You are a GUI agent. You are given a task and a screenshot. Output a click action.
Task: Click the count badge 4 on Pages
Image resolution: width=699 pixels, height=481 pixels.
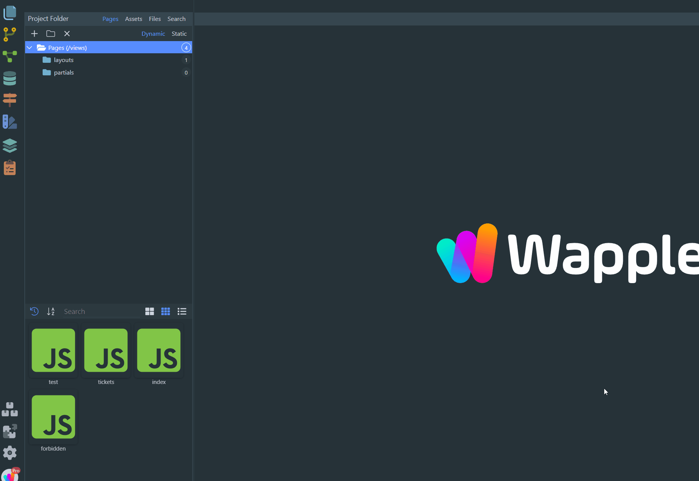[x=186, y=48]
